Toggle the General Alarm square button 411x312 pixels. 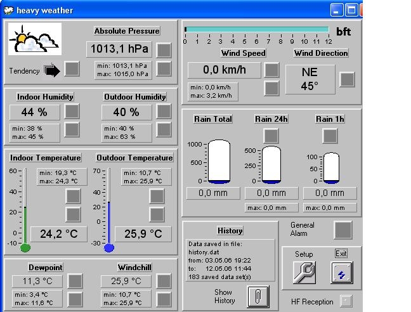click(x=343, y=230)
